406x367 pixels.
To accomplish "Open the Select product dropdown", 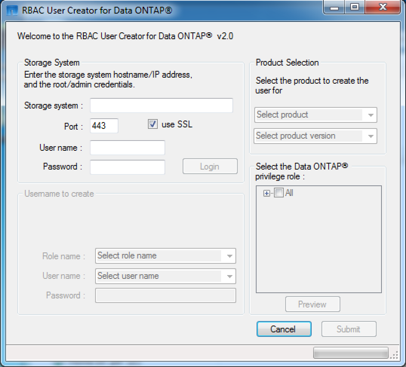I will click(315, 115).
